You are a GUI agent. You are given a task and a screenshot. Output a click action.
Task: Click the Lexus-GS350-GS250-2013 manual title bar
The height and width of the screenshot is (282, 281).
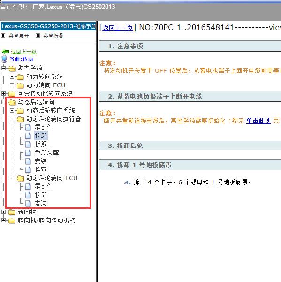[48, 26]
